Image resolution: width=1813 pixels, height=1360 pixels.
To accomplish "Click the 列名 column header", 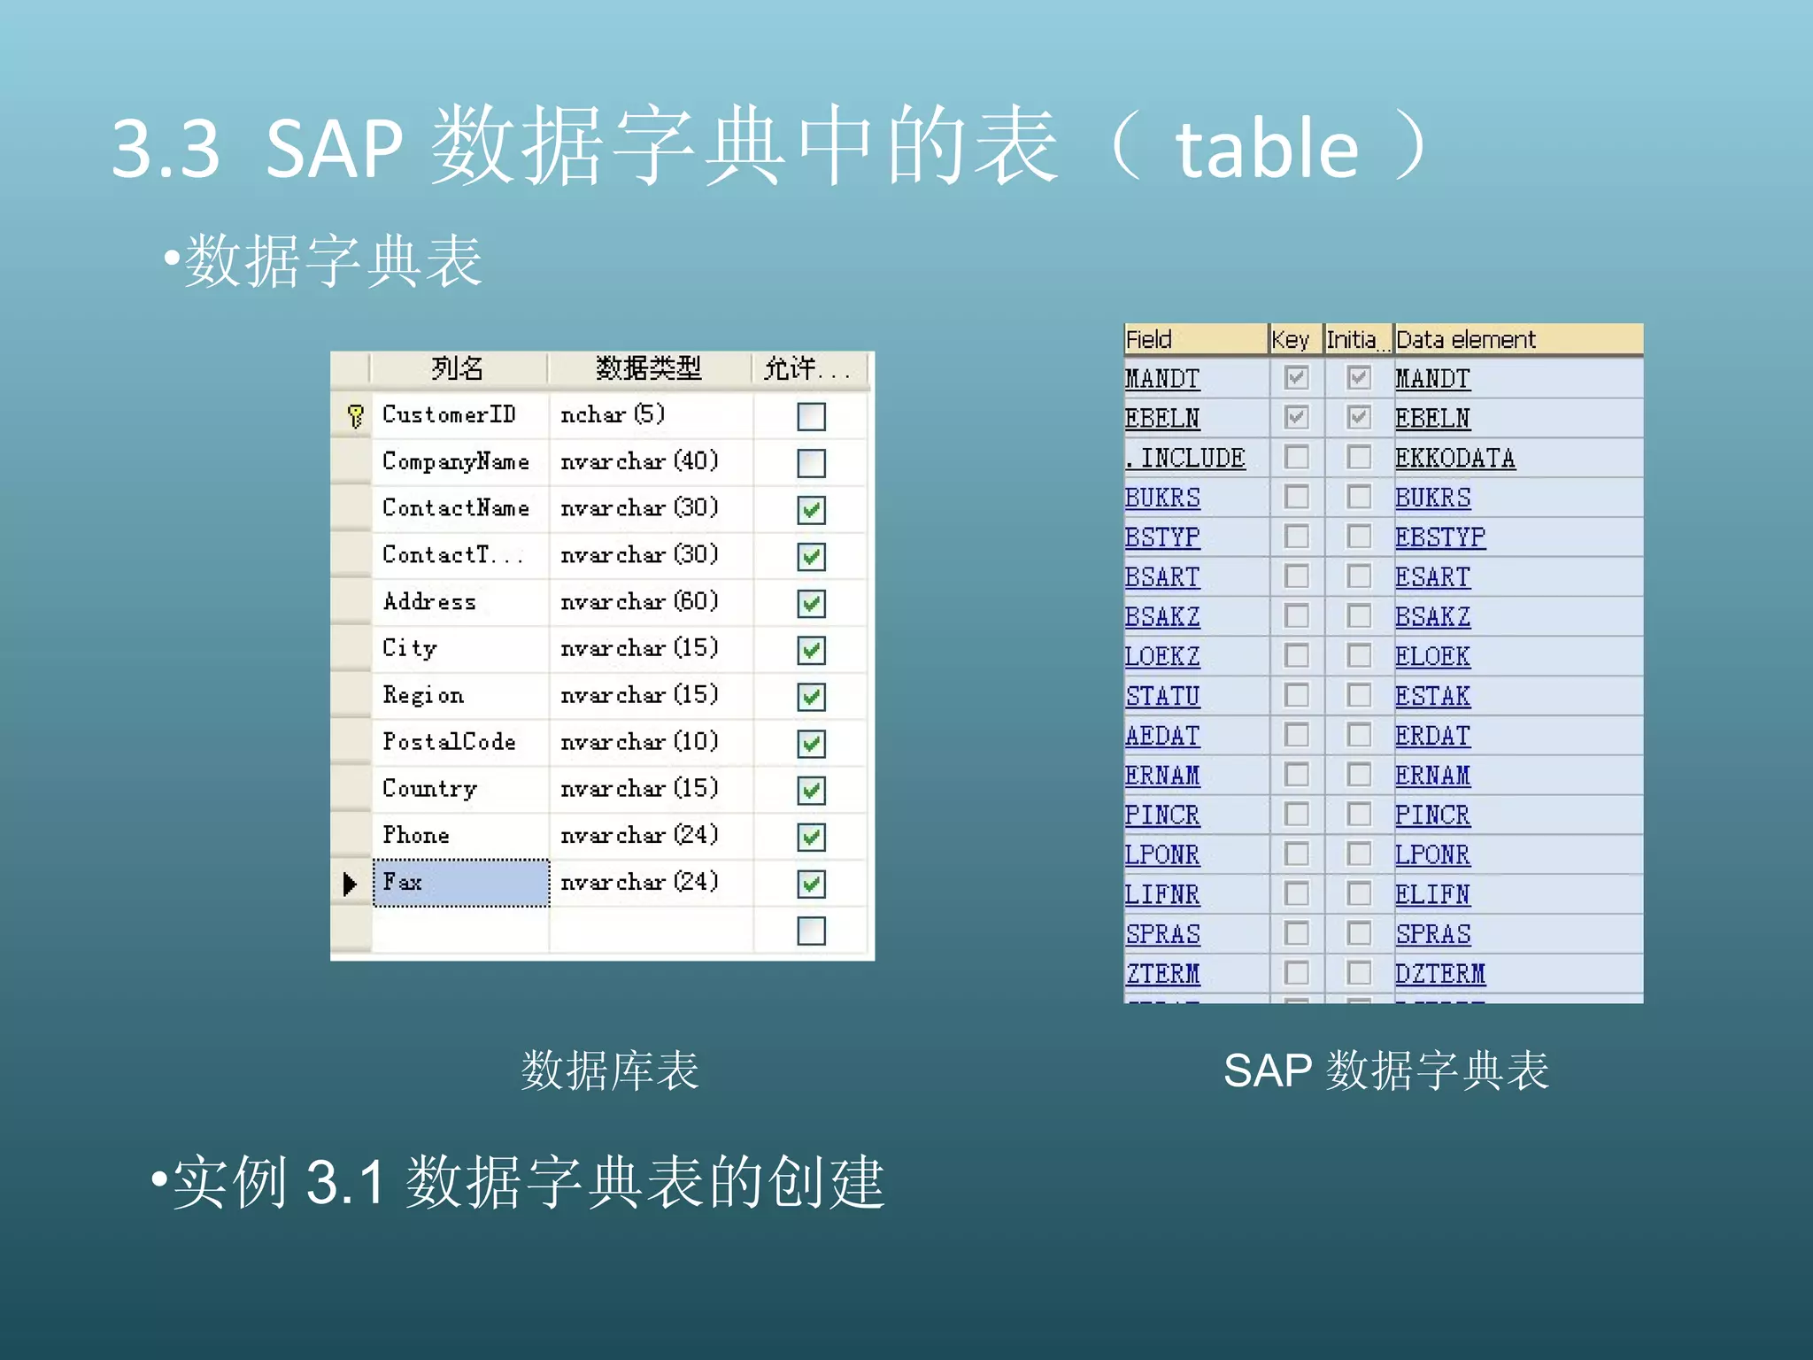I will (x=458, y=368).
